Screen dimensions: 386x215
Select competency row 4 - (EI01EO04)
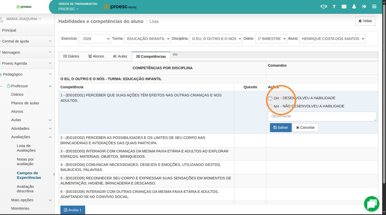click(146, 167)
